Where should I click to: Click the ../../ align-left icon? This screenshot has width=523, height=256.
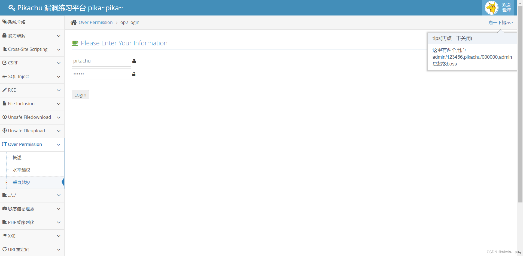[x=5, y=195]
